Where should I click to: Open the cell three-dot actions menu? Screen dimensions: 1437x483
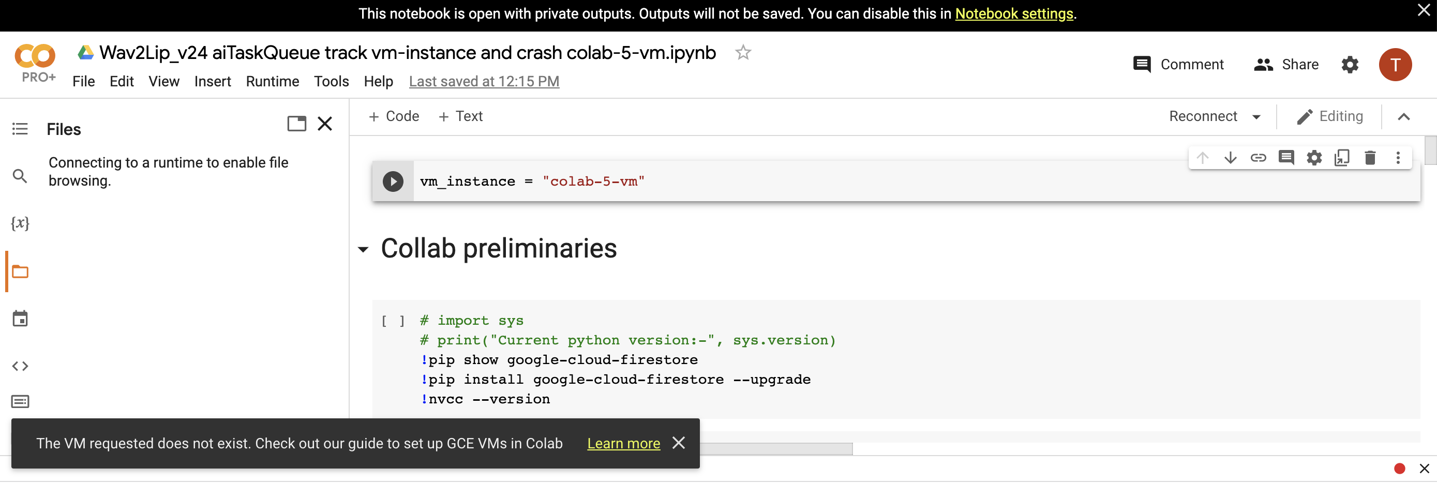(1399, 158)
